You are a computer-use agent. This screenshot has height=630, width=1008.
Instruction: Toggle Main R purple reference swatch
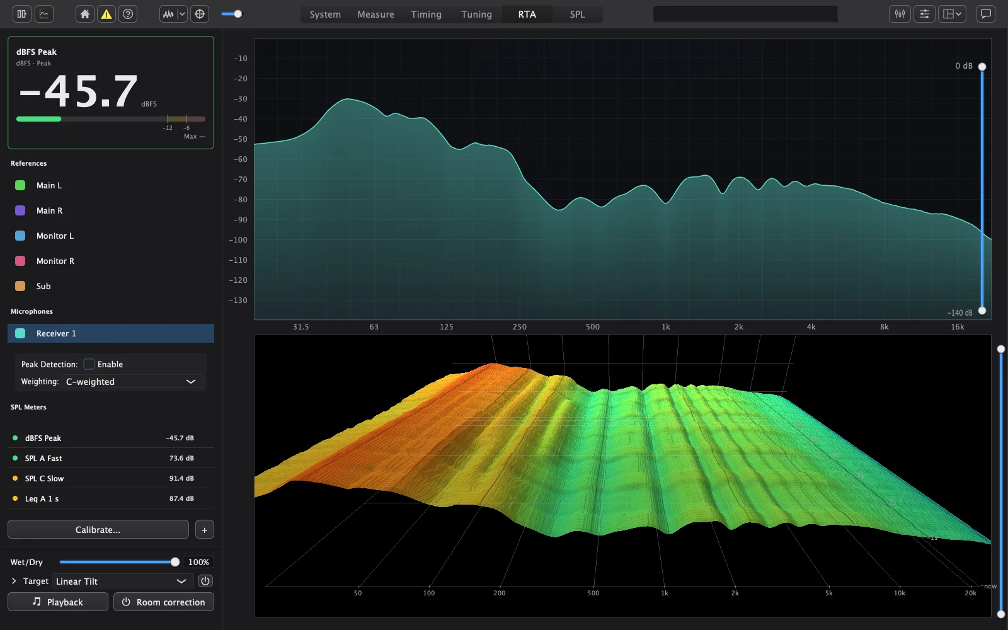(20, 210)
